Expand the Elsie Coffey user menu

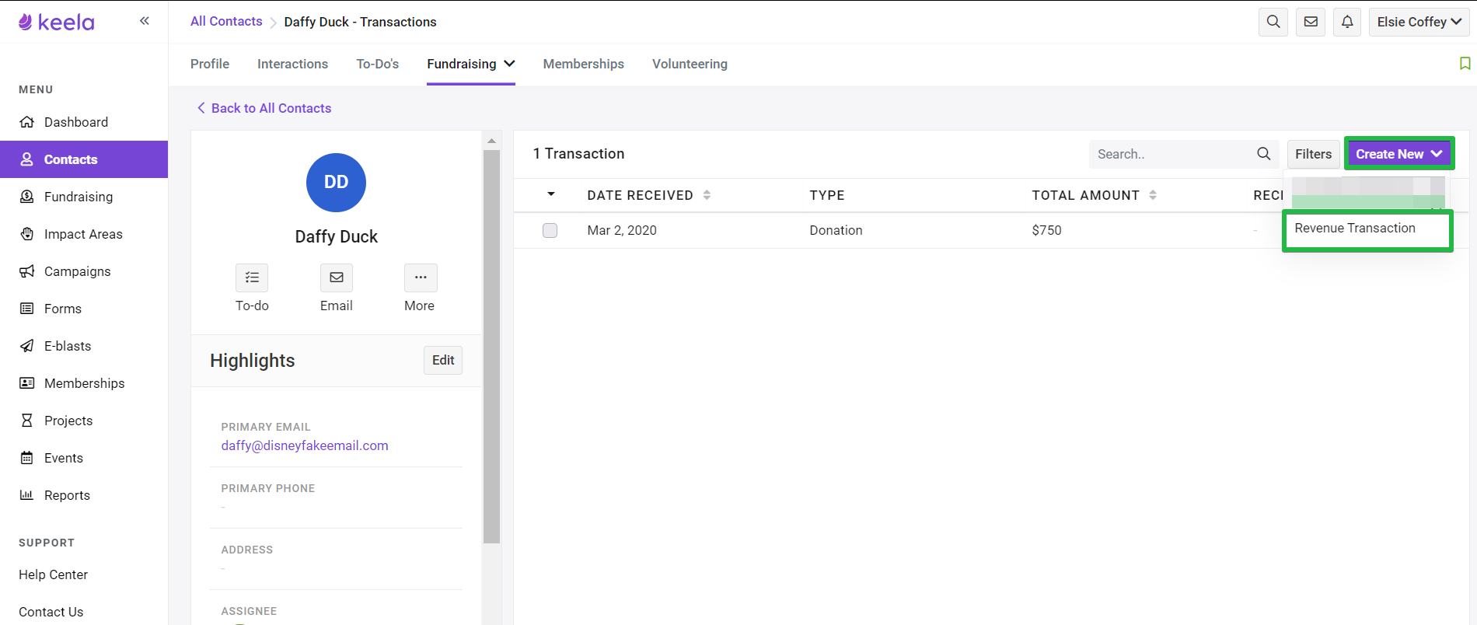click(x=1419, y=22)
